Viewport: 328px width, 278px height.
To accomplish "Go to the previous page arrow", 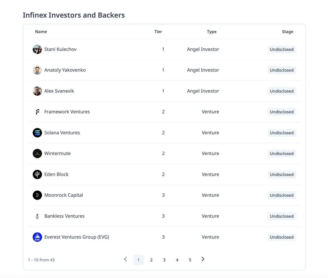I will (x=126, y=259).
